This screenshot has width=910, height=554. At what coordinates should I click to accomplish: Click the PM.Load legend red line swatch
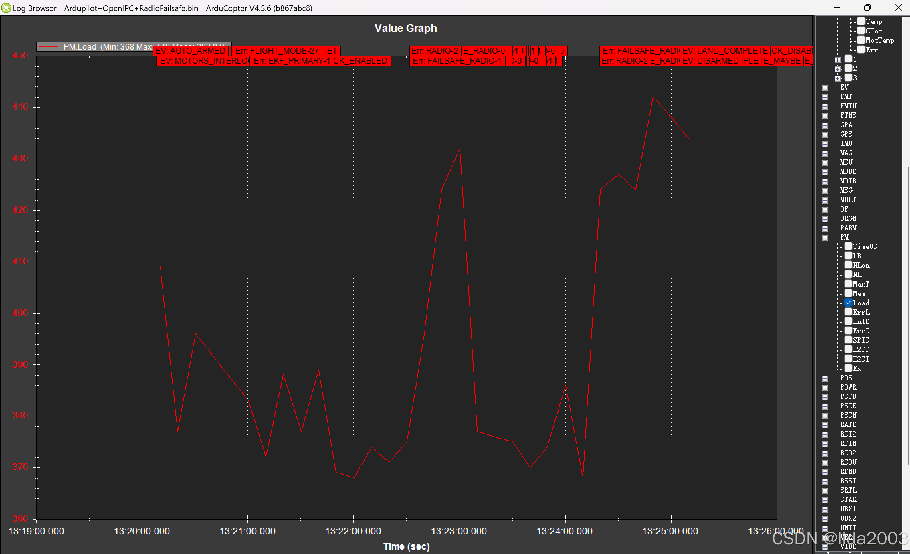point(49,47)
